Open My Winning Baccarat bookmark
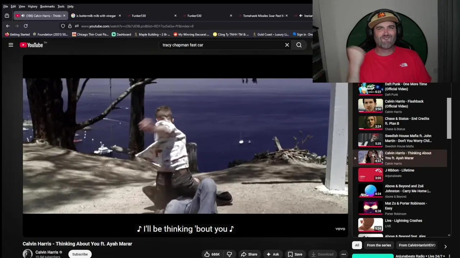Image resolution: width=460 pixels, height=258 pixels. point(191,34)
